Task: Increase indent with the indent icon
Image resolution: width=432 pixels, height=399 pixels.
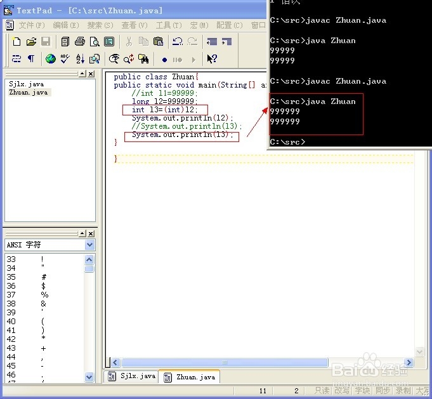Action: coord(226,42)
